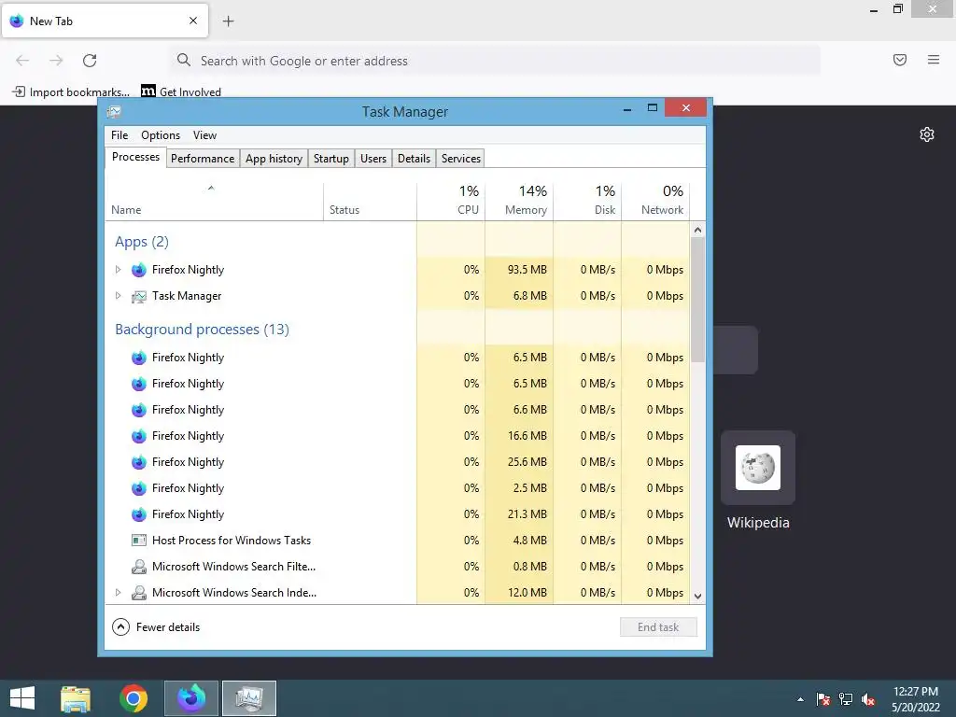Select Firefox Nightly process using 16.6 MB
956x717 pixels.
pyautogui.click(x=398, y=436)
